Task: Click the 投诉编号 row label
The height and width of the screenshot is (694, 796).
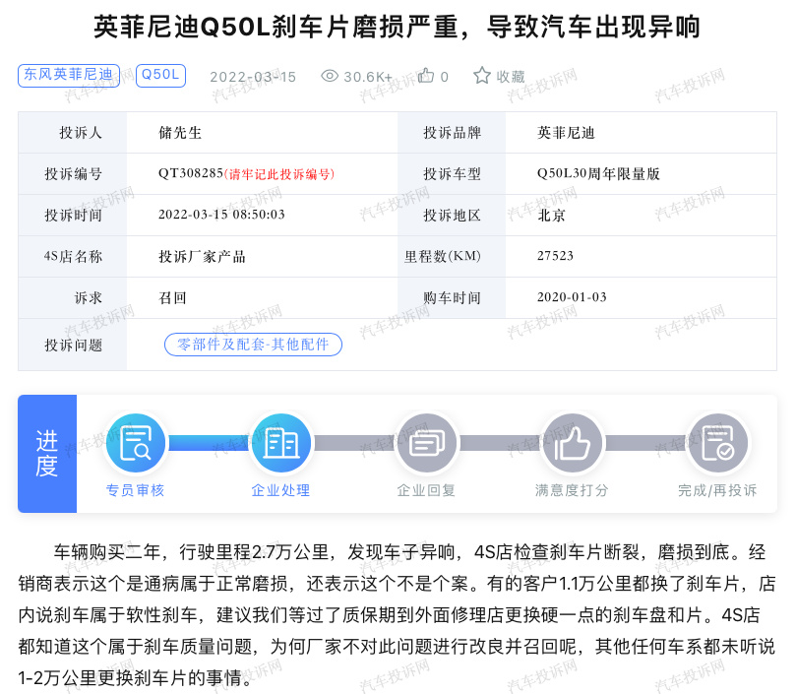Action: point(74,174)
